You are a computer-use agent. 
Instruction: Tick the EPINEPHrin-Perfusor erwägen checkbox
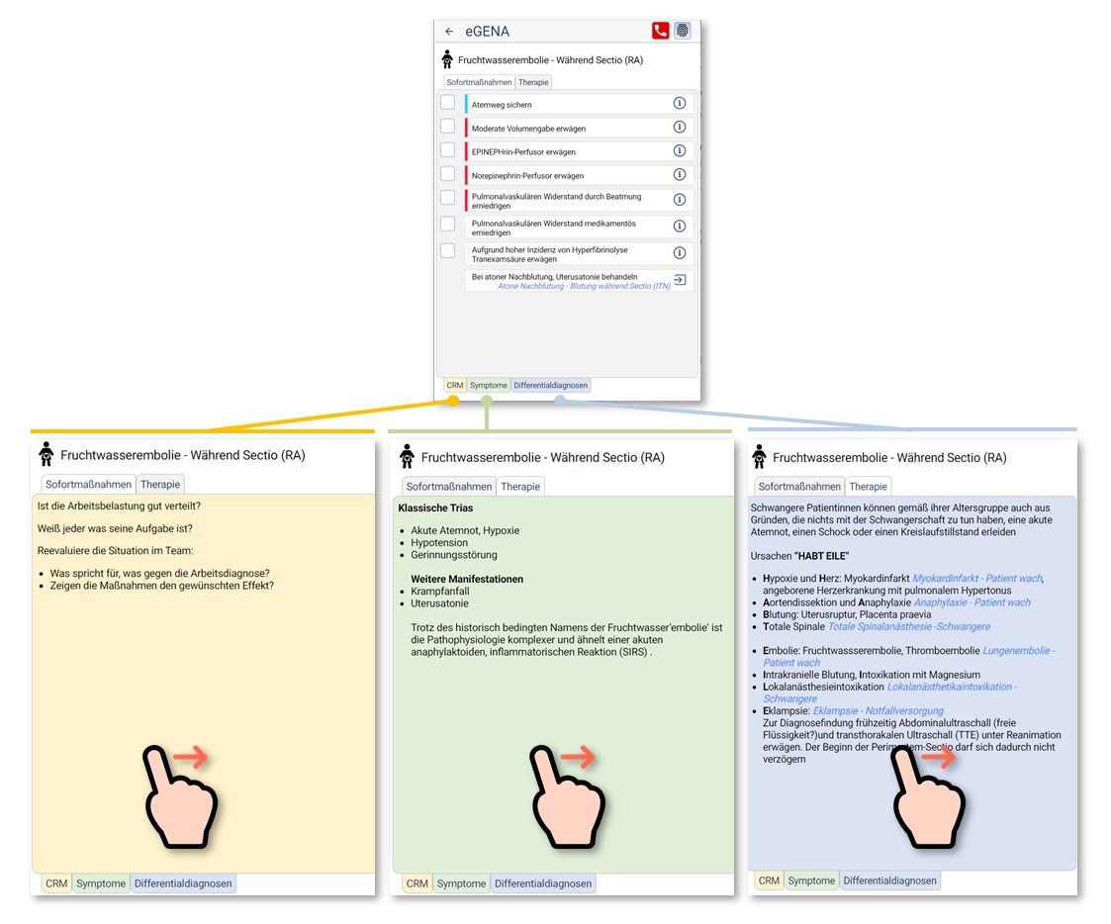tap(448, 150)
